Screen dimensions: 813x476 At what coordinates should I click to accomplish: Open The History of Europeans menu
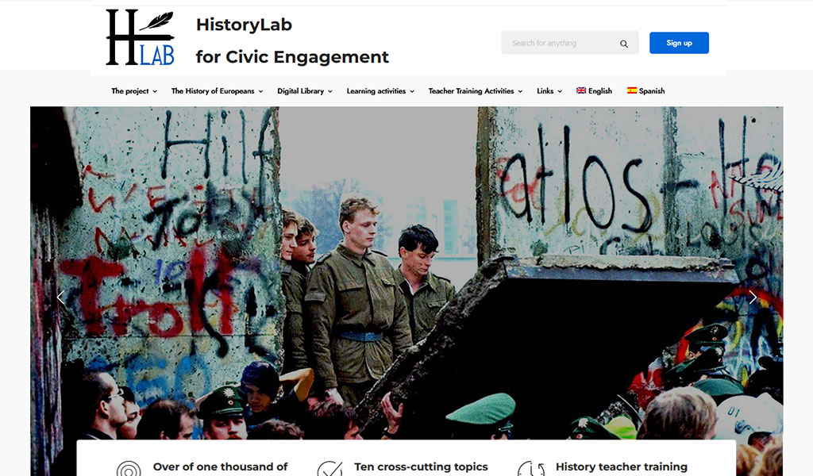[x=213, y=90]
